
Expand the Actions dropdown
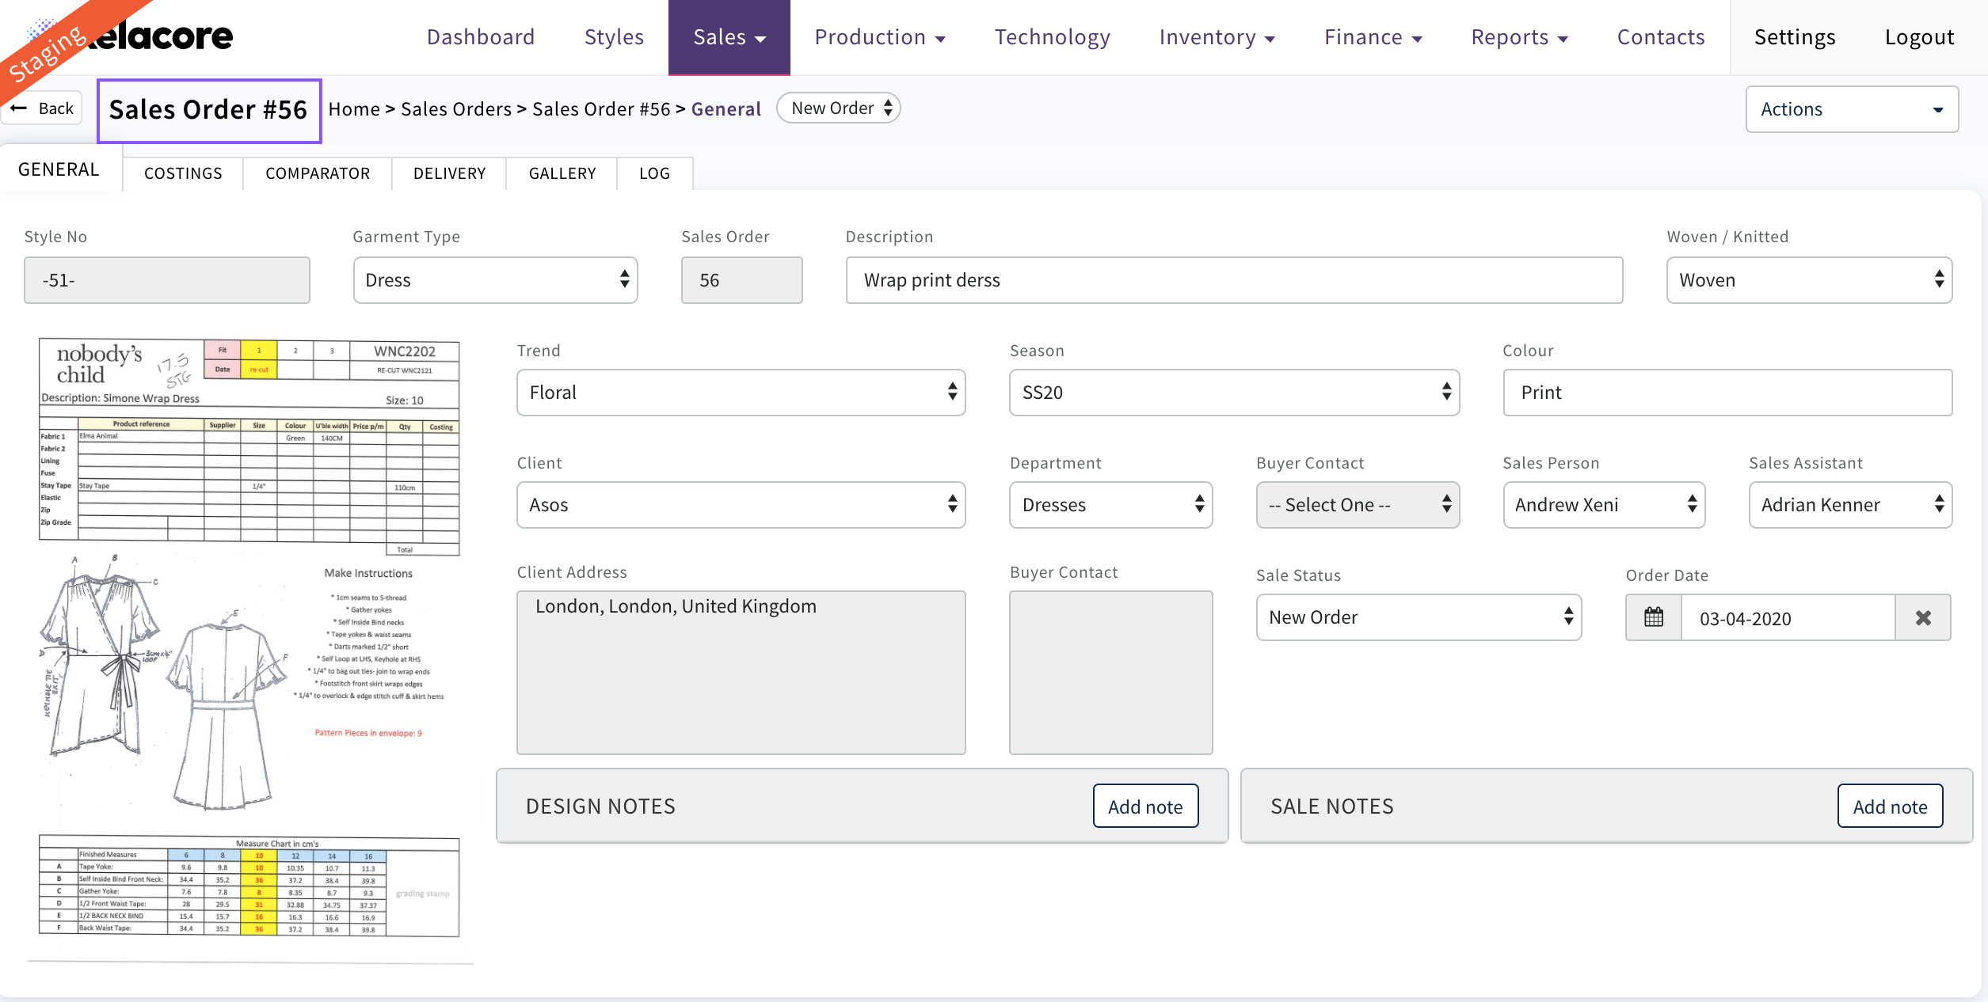1851,109
